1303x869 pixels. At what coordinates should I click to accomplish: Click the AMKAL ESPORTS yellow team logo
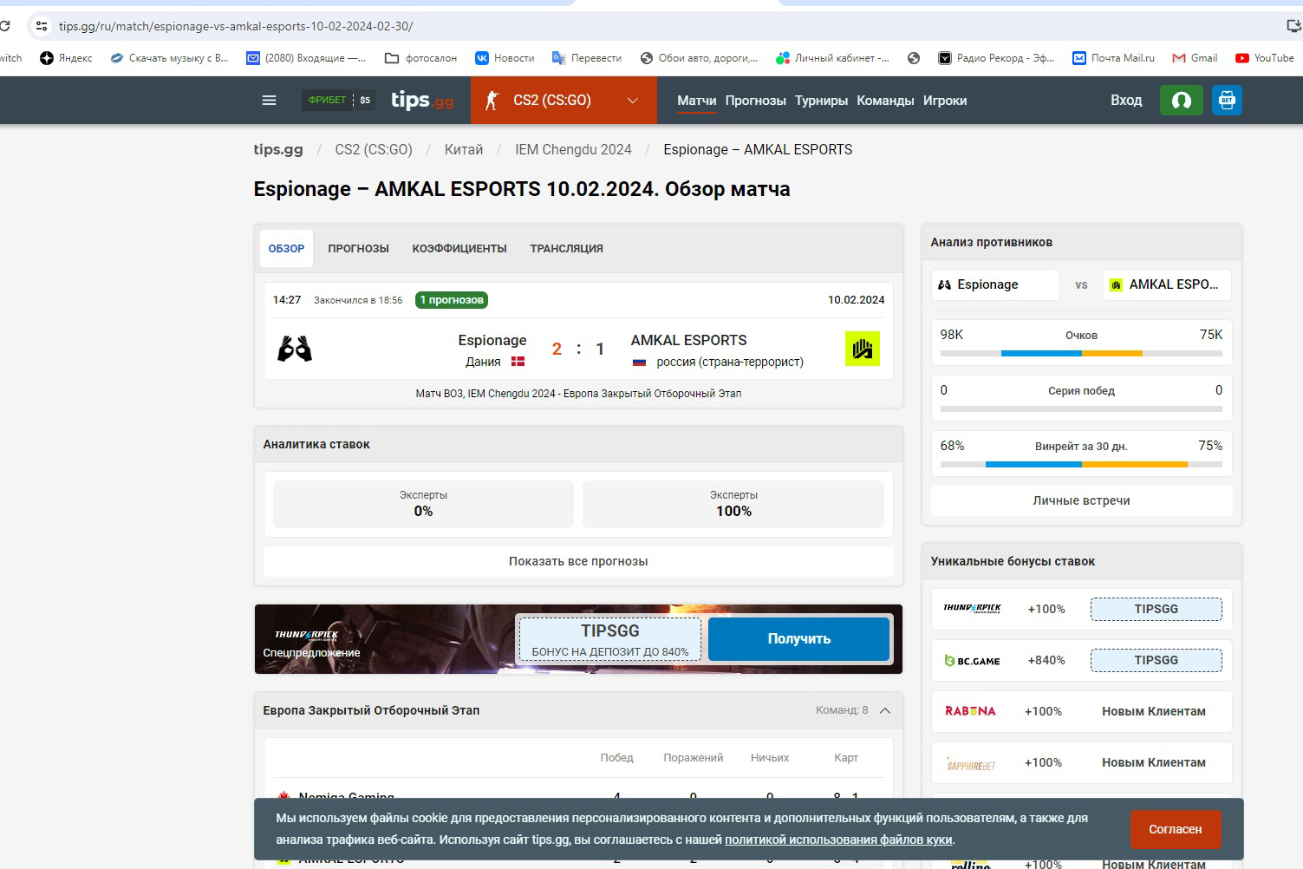[x=863, y=349]
